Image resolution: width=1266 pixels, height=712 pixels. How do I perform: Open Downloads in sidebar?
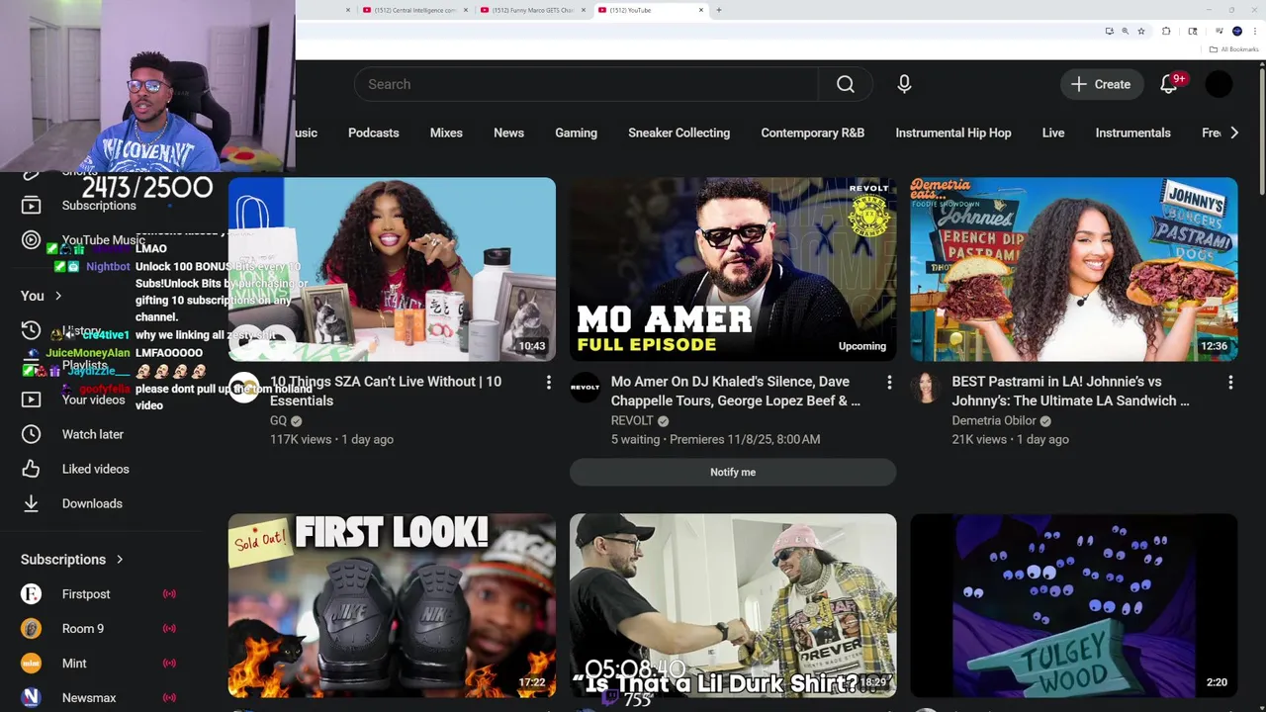[x=92, y=503]
